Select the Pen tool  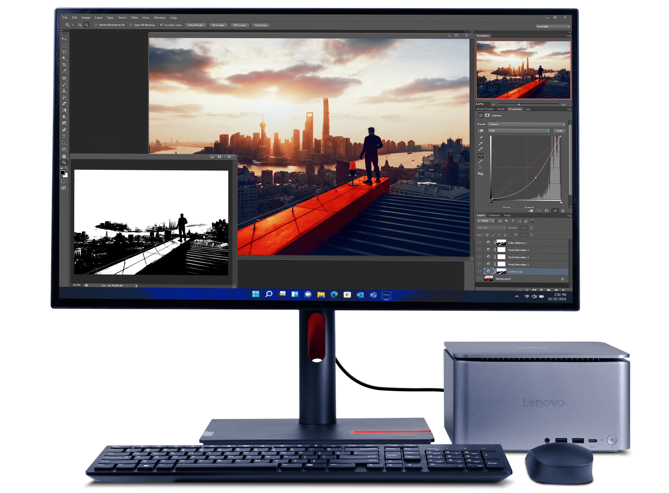click(x=64, y=130)
